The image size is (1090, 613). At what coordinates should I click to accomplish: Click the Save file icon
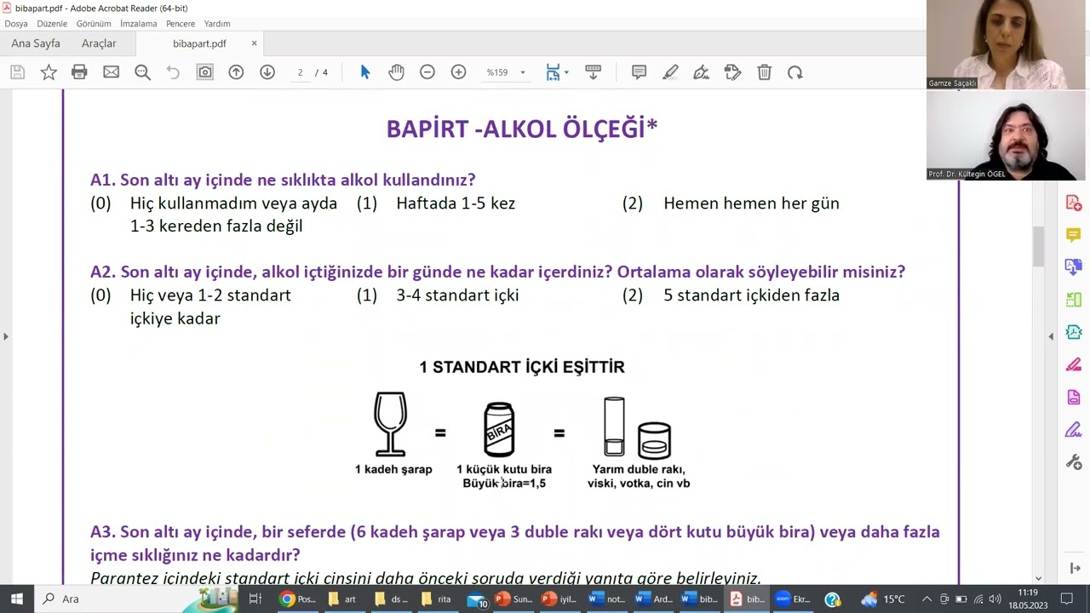pos(17,72)
